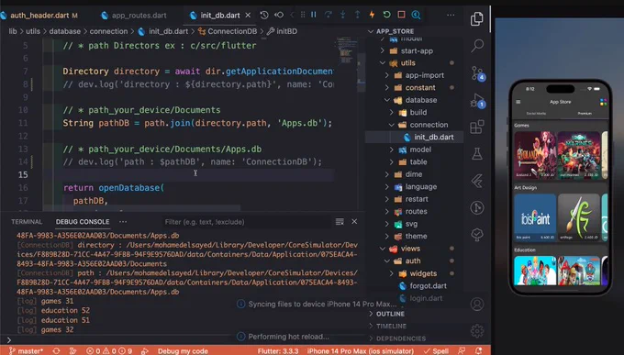Viewport: 624px width, 355px height.
Task: Expand the model folder under database
Action: pyautogui.click(x=420, y=150)
